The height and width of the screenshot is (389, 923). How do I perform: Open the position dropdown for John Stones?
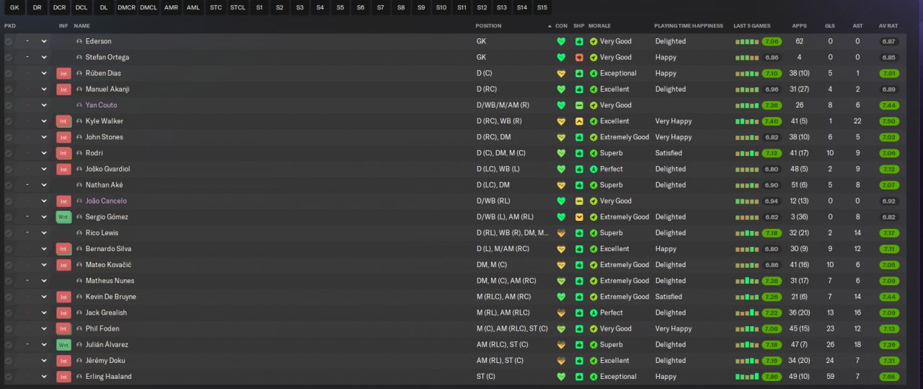click(43, 137)
